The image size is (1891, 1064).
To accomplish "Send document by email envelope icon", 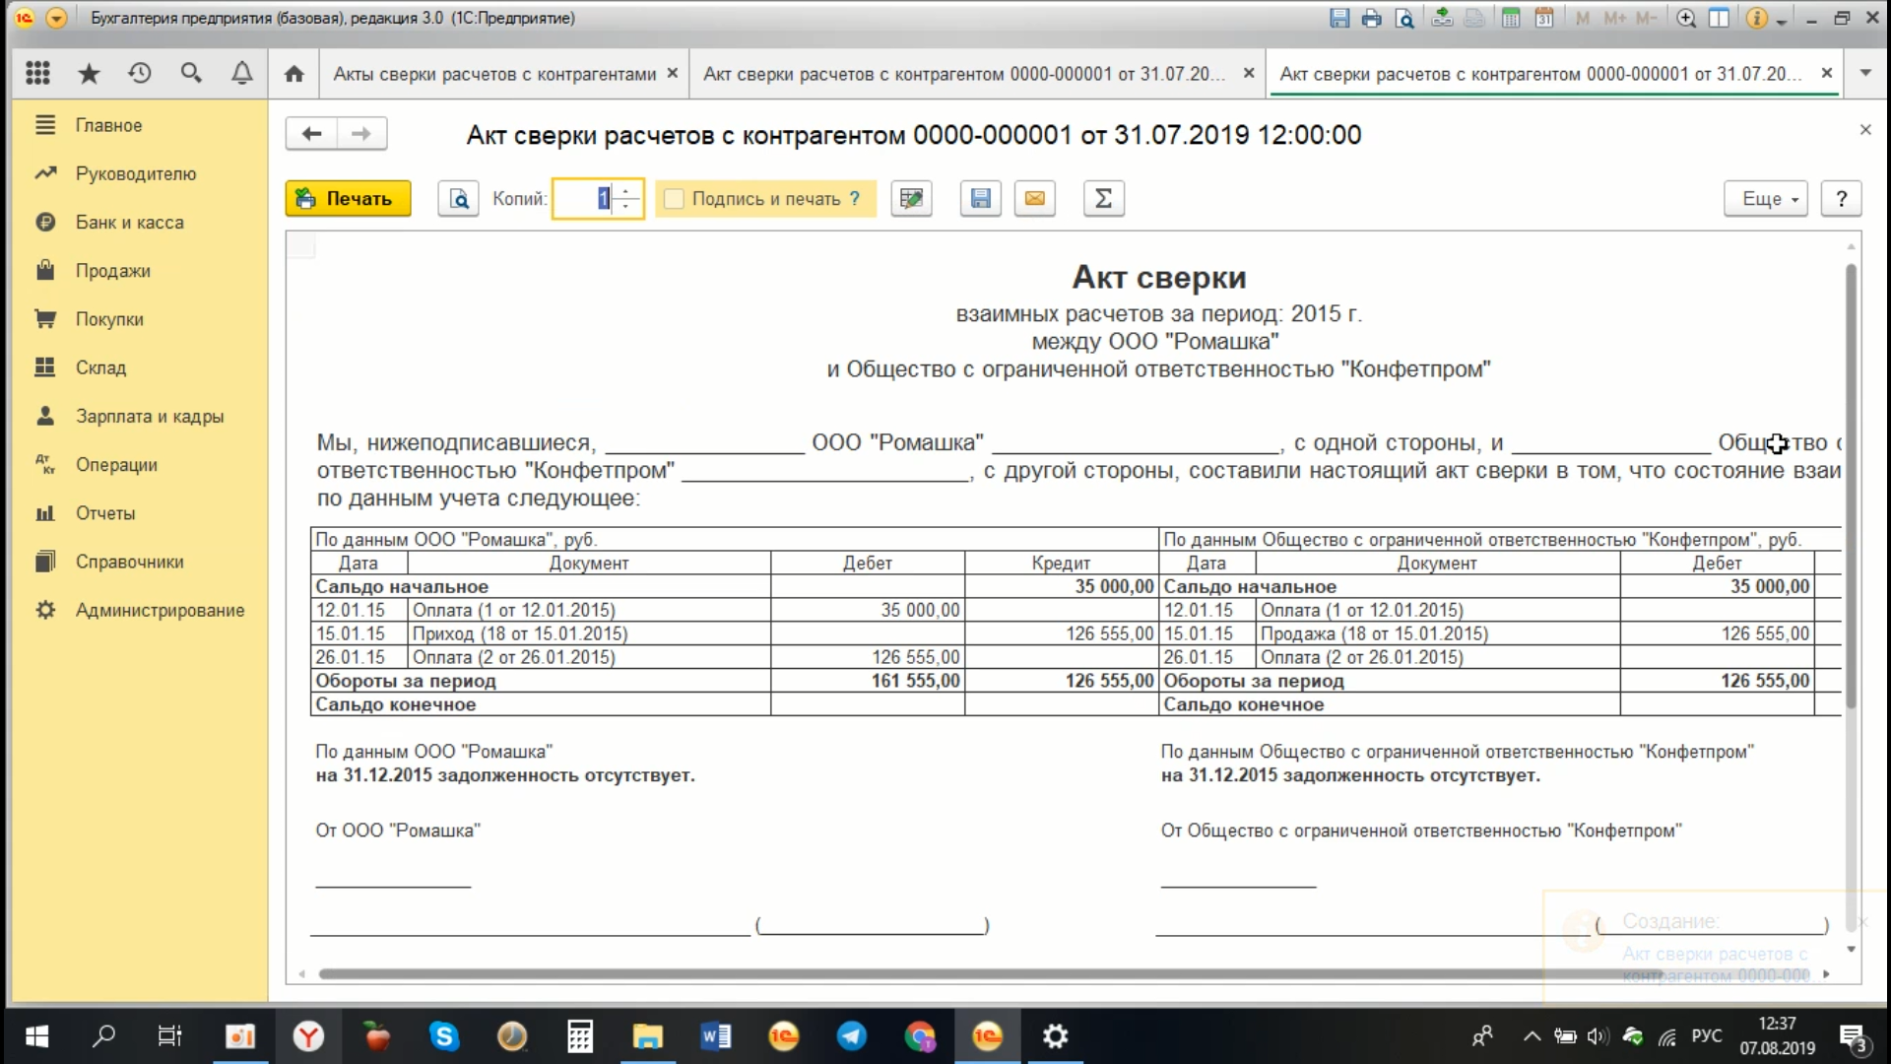I will [1035, 199].
